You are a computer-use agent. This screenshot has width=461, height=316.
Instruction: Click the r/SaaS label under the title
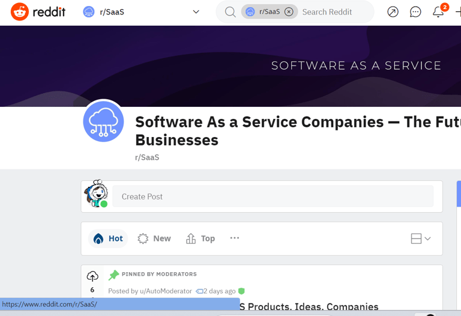click(x=147, y=157)
